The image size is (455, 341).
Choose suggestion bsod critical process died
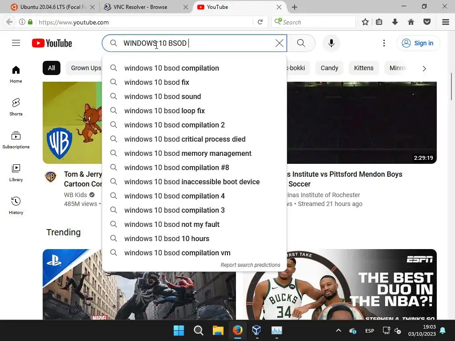click(195, 139)
